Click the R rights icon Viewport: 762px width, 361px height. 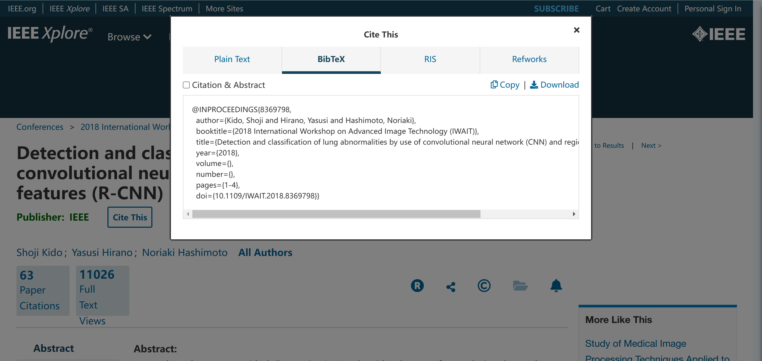point(417,286)
